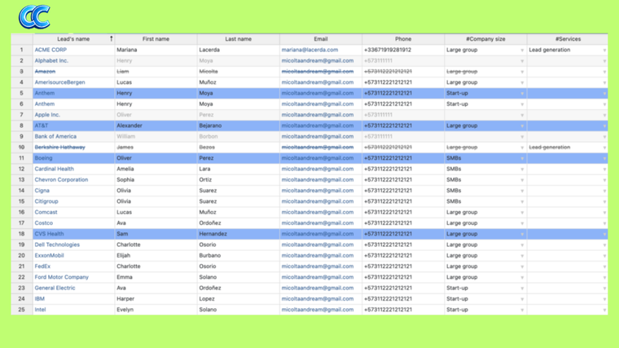Select the Phone column header
Screen dimensions: 619x348
[403, 39]
